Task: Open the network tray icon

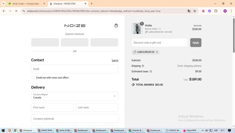Action: pyautogui.click(x=211, y=130)
